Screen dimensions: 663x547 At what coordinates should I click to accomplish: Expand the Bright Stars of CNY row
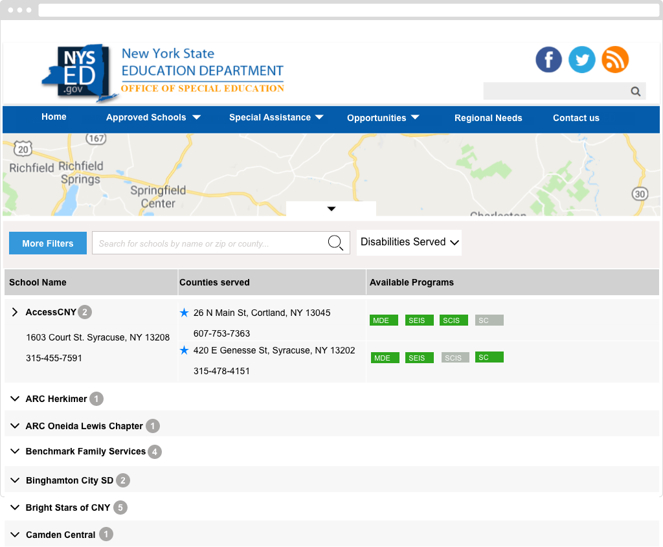[16, 508]
